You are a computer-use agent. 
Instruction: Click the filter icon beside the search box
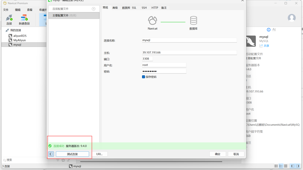(58, 160)
